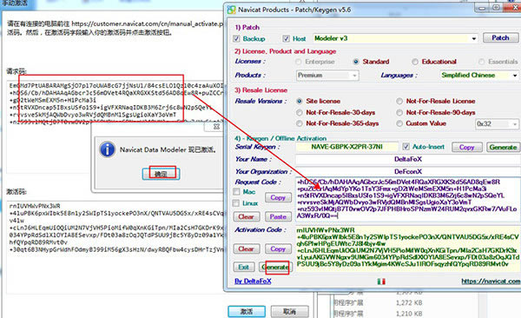
Task: Clear the activation code
Action: [x=246, y=248]
